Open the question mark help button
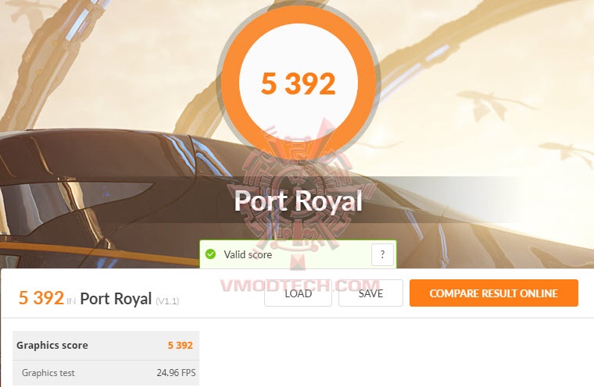The height and width of the screenshot is (387, 594). [x=382, y=254]
